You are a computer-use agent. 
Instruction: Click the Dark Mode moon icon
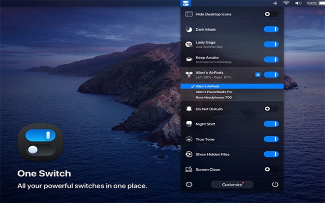189,30
